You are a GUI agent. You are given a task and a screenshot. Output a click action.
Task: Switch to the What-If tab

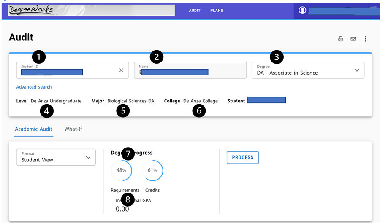tap(73, 129)
